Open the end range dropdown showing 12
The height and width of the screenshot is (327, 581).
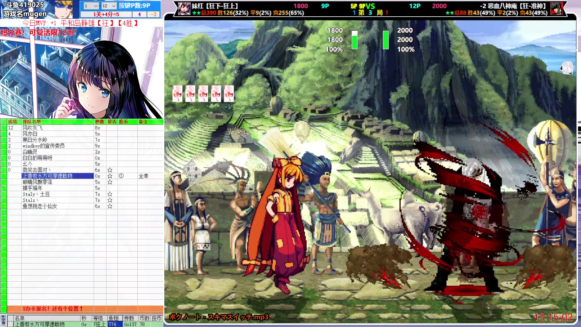109,6
